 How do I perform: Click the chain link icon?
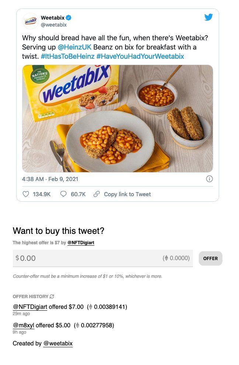tap(97, 194)
